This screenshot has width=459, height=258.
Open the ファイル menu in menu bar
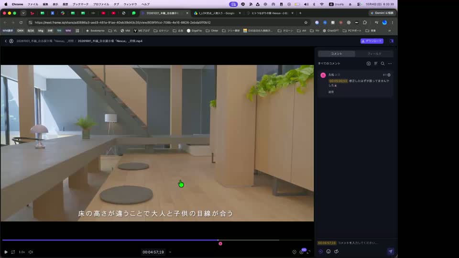[33, 4]
